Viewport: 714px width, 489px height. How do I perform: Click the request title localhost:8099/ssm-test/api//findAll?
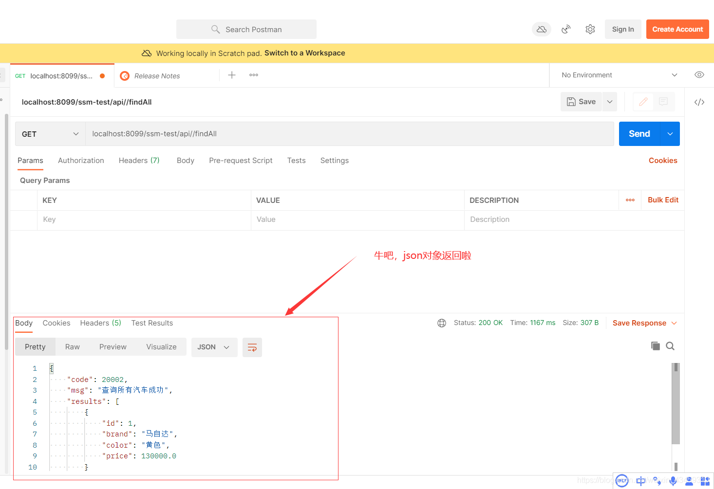pos(87,102)
